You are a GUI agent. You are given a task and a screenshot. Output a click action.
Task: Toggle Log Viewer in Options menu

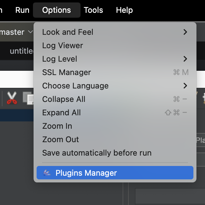click(x=63, y=45)
